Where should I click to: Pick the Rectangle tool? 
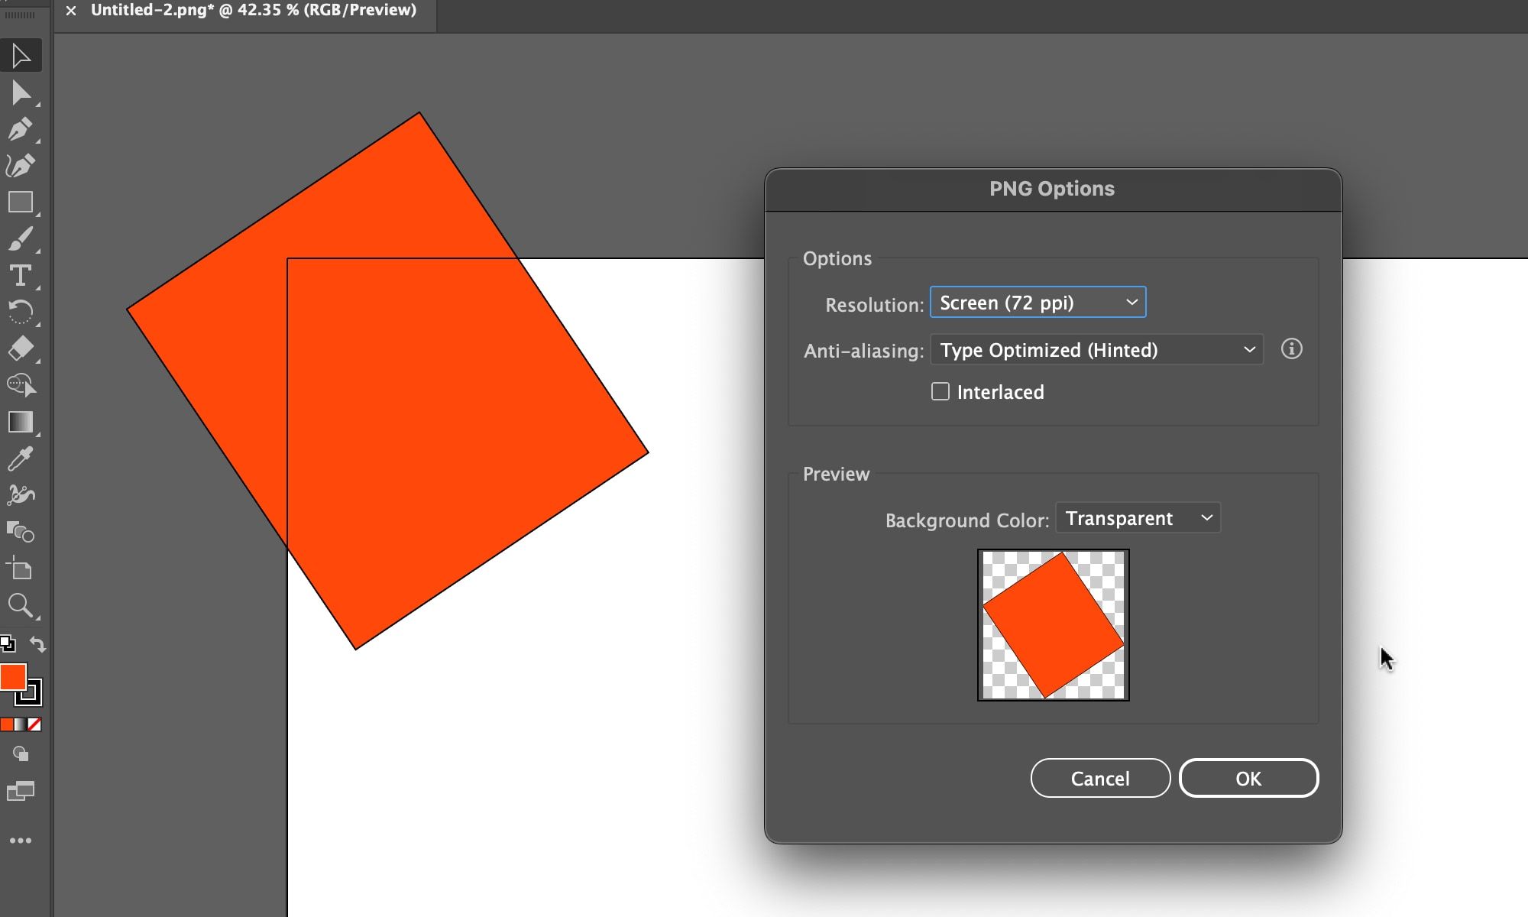click(21, 203)
